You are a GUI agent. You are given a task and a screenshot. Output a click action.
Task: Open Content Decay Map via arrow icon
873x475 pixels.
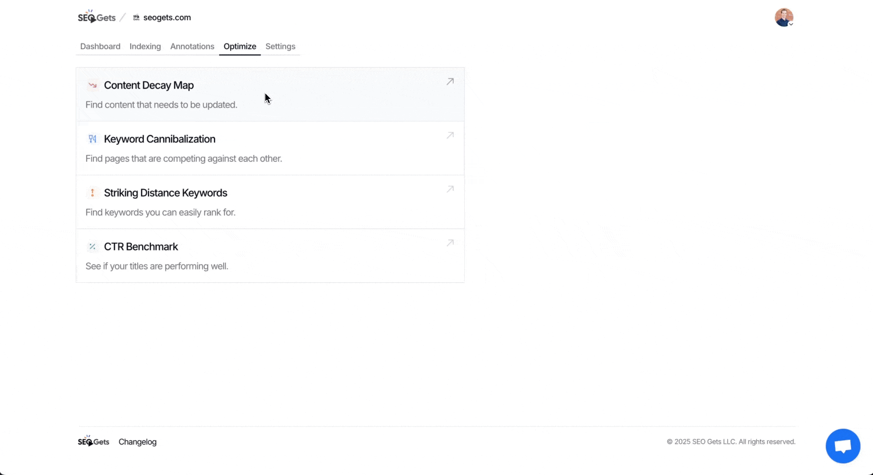pyautogui.click(x=450, y=82)
